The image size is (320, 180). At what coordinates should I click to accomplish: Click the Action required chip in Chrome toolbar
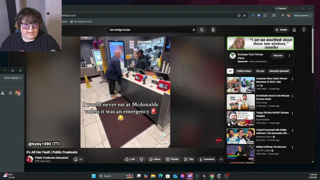pyautogui.click(x=302, y=15)
